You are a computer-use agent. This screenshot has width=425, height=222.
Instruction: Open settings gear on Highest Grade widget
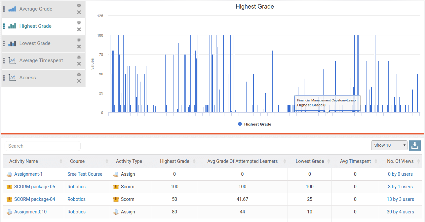coord(79,22)
